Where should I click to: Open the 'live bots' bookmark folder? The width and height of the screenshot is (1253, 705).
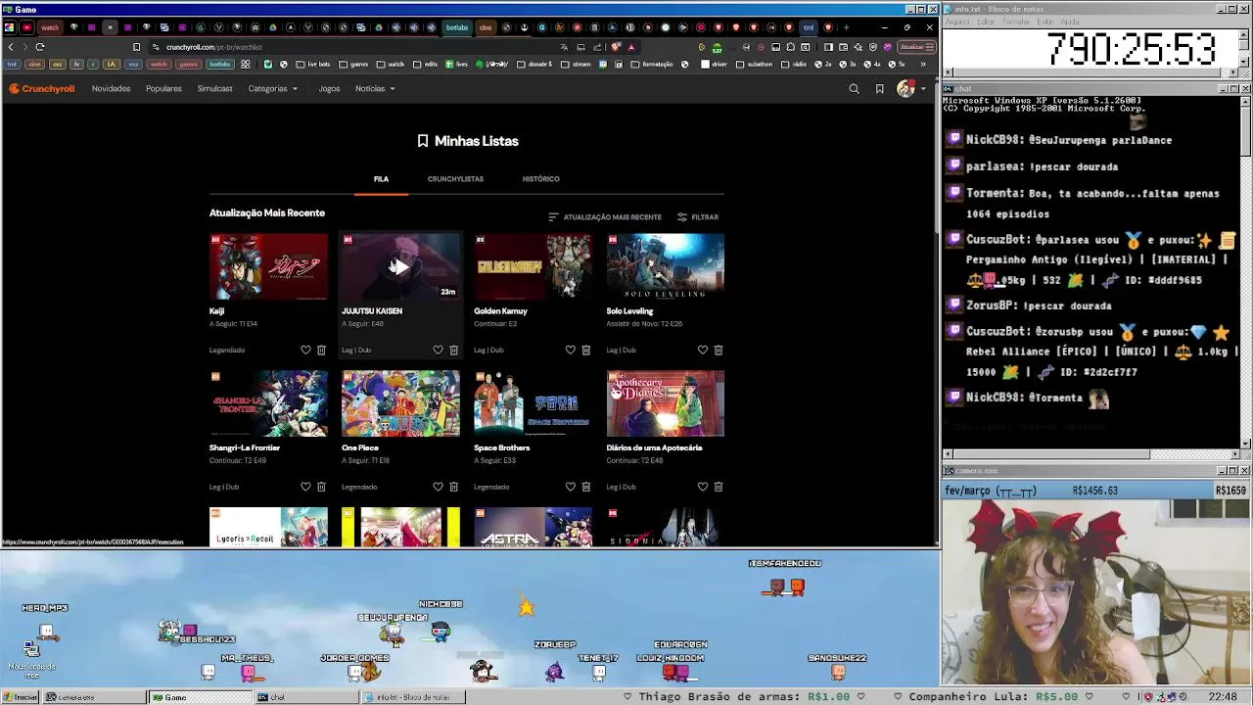pos(314,65)
